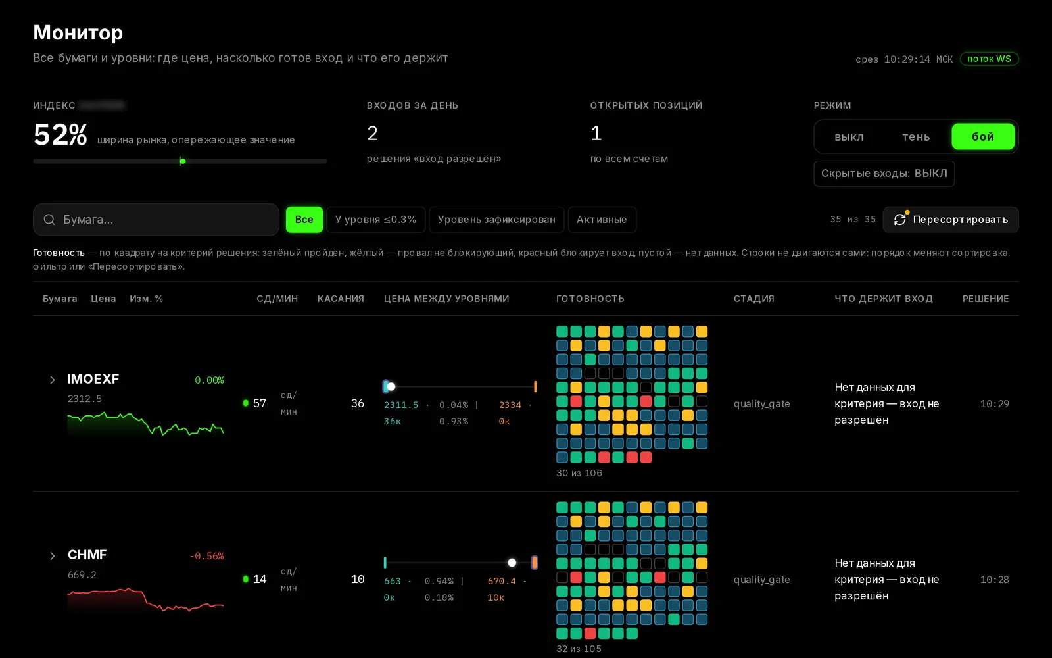Click the white price marker on CHMF level bar
This screenshot has width=1052, height=658.
pos(512,563)
